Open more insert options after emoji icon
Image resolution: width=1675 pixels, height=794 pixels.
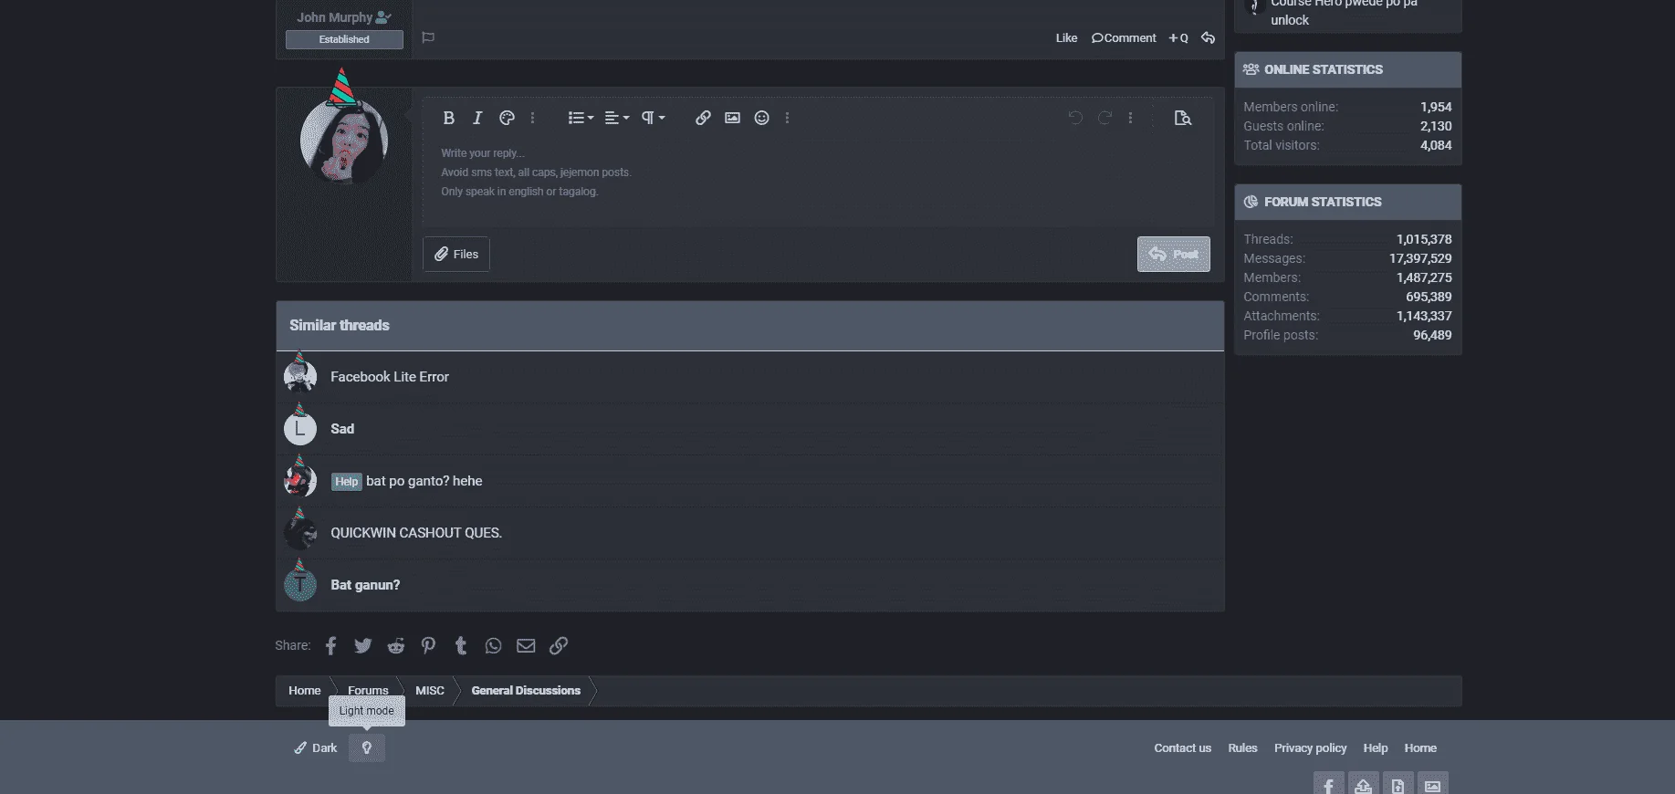tap(787, 118)
